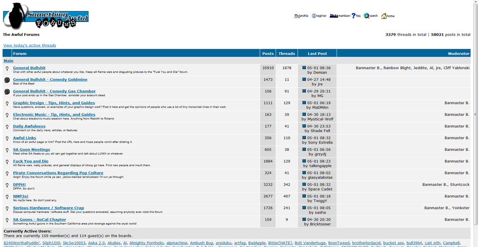Open Serious Hardware / Software Crap forum
The image size is (478, 247).
tap(49, 208)
